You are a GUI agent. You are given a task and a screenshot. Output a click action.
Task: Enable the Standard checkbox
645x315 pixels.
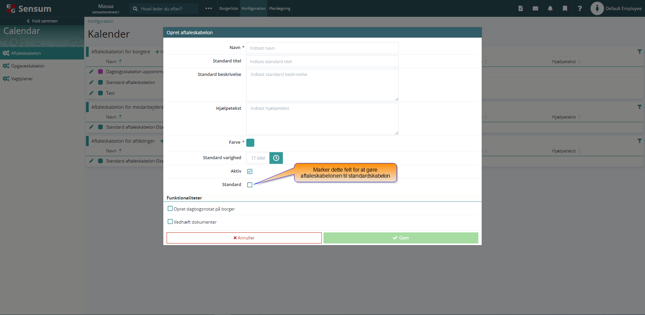pos(250,185)
